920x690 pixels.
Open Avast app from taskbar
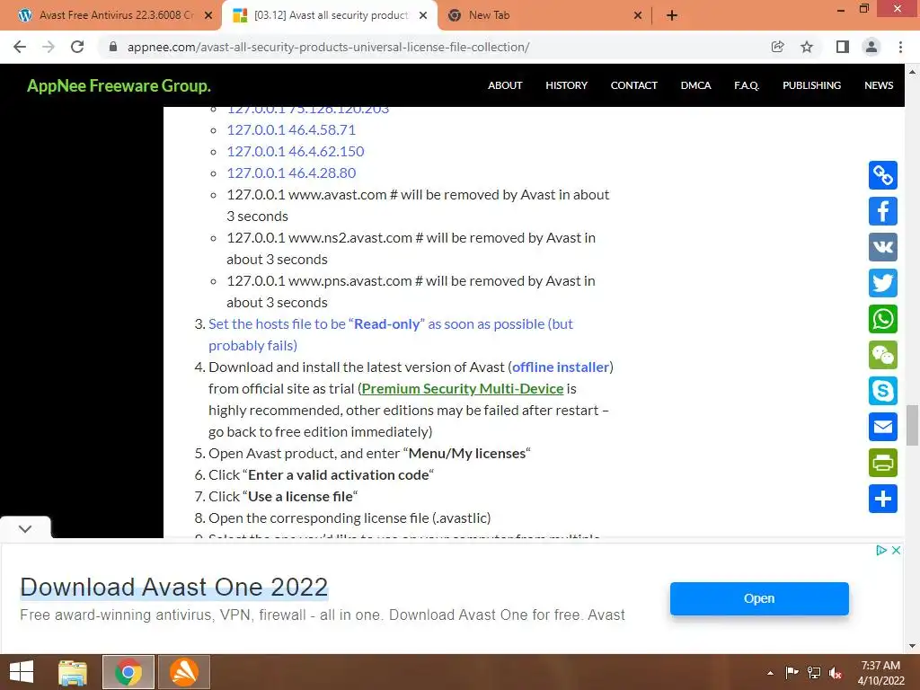[x=183, y=672]
